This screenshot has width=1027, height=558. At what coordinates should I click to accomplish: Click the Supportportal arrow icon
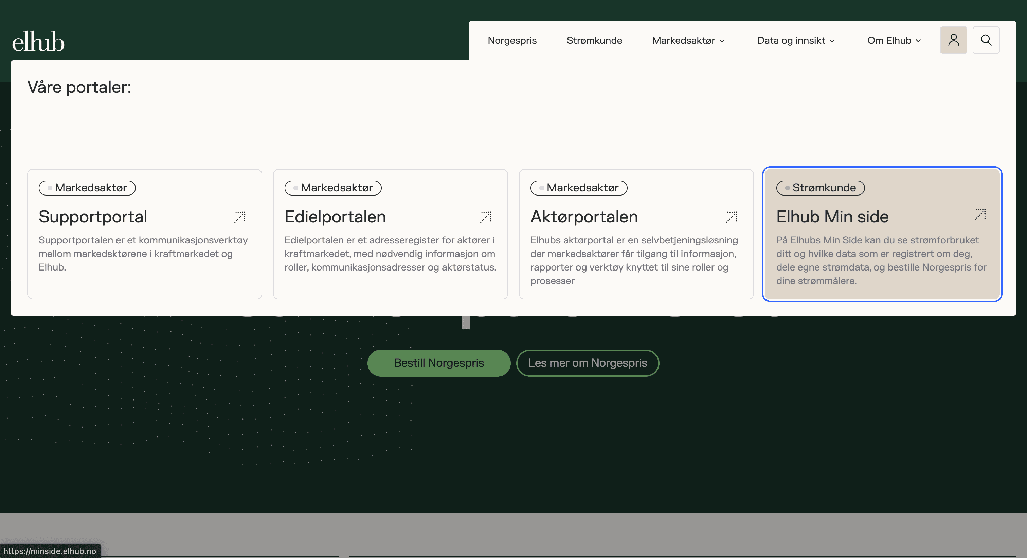click(x=240, y=217)
